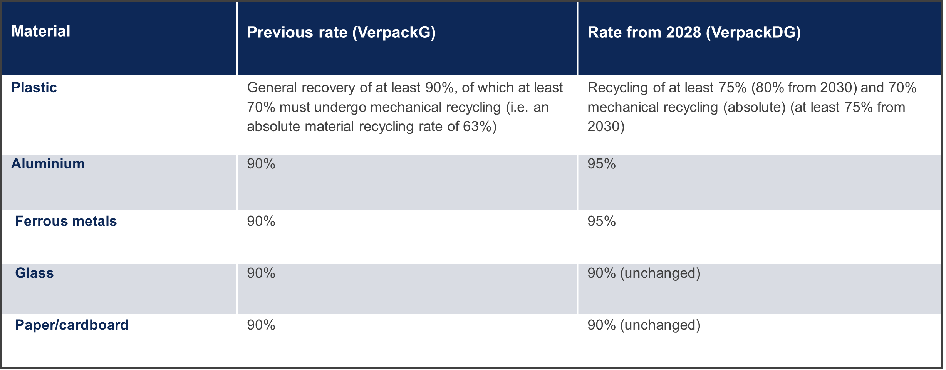Screen dimensions: 946x370
Task: Select Ferrous metals' 95% rate cell
Action: 602,221
